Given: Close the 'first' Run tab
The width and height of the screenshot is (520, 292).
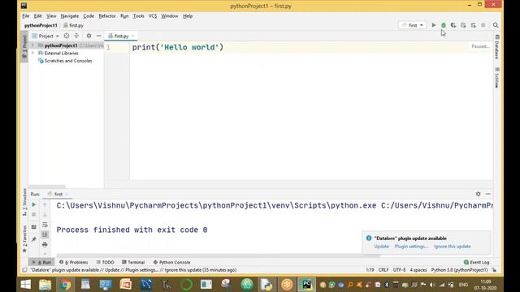Looking at the screenshot, I should pyautogui.click(x=67, y=195).
